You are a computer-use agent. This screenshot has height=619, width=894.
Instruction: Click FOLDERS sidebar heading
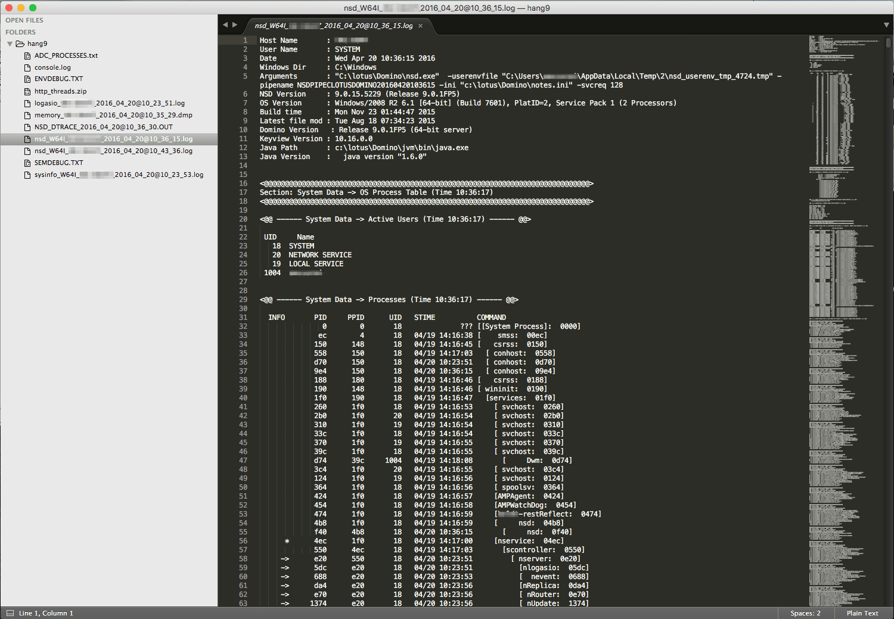coord(21,32)
